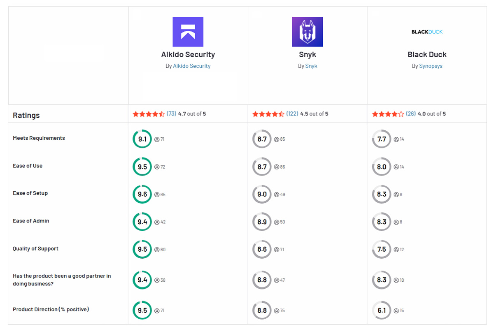Click Black Duck's 7.7 Meets Requirements ring

point(382,139)
